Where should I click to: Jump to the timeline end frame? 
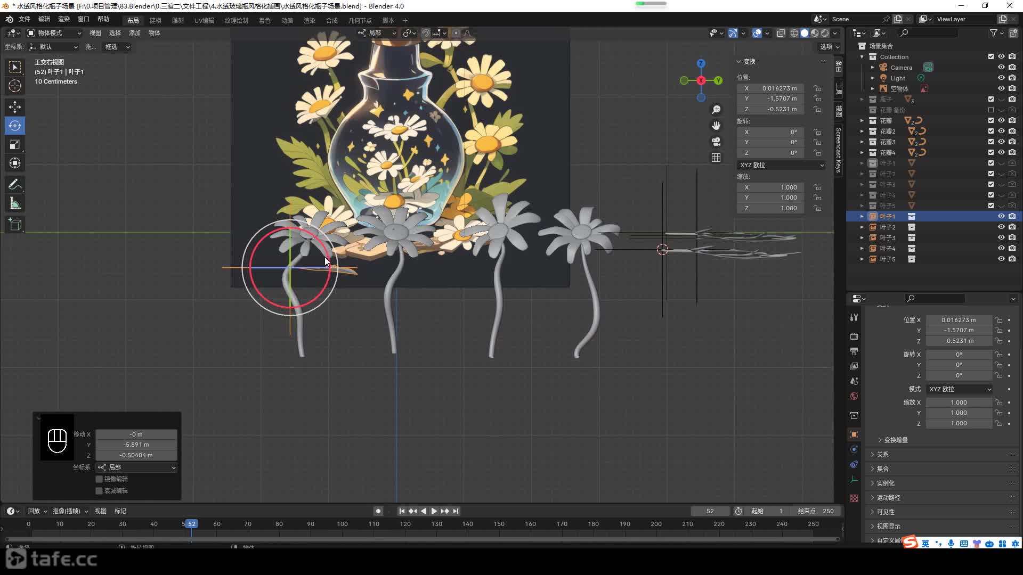click(456, 511)
